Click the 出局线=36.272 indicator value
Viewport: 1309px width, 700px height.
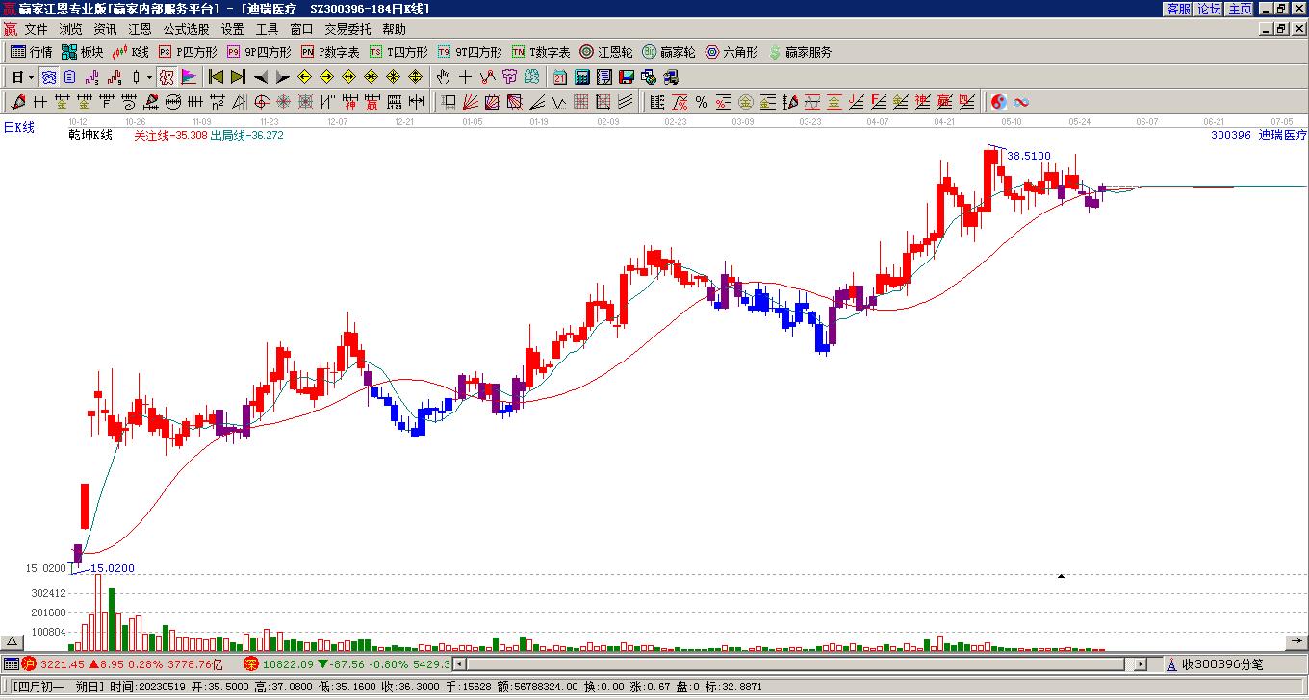pyautogui.click(x=247, y=136)
